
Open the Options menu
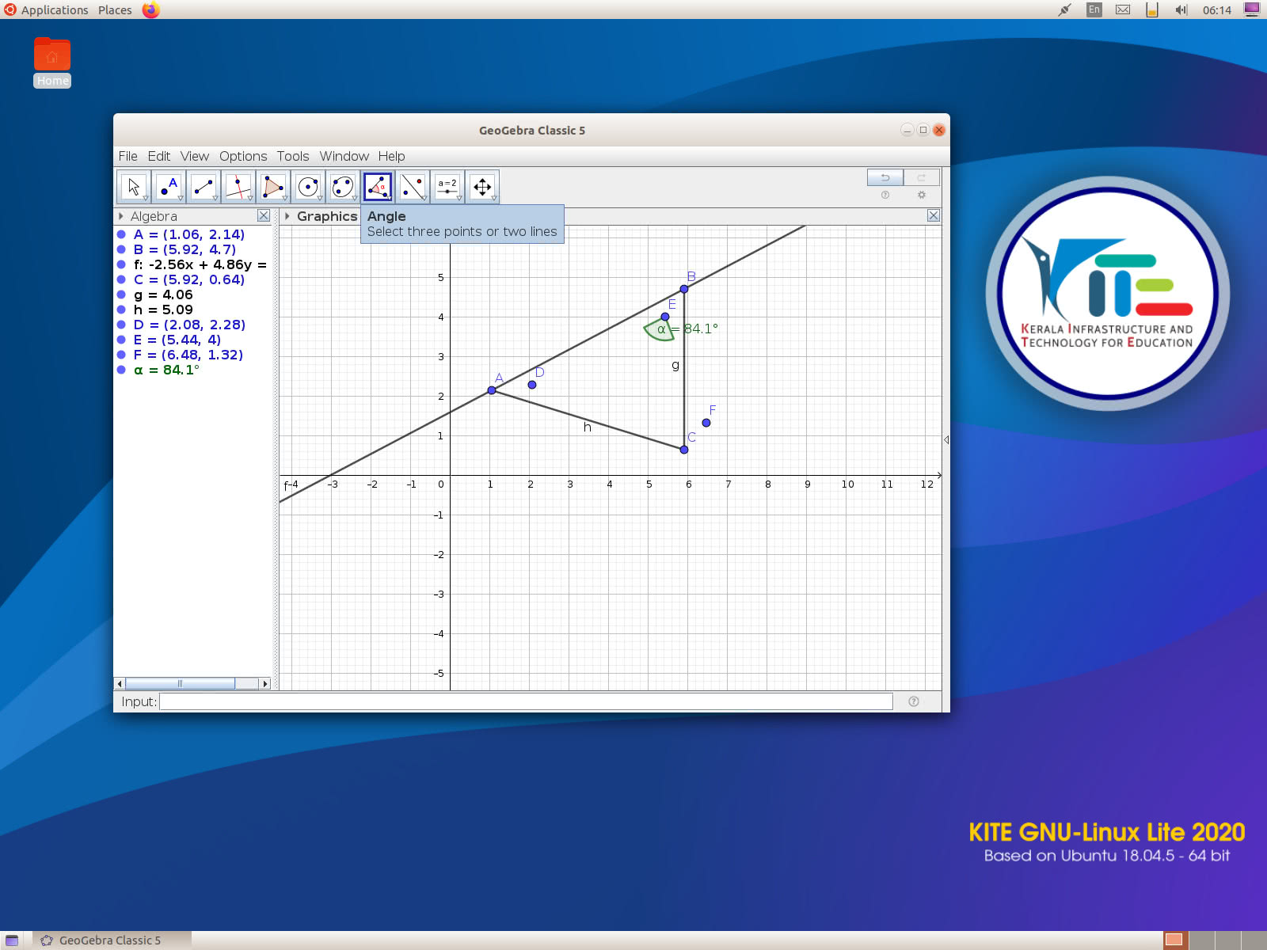[243, 156]
